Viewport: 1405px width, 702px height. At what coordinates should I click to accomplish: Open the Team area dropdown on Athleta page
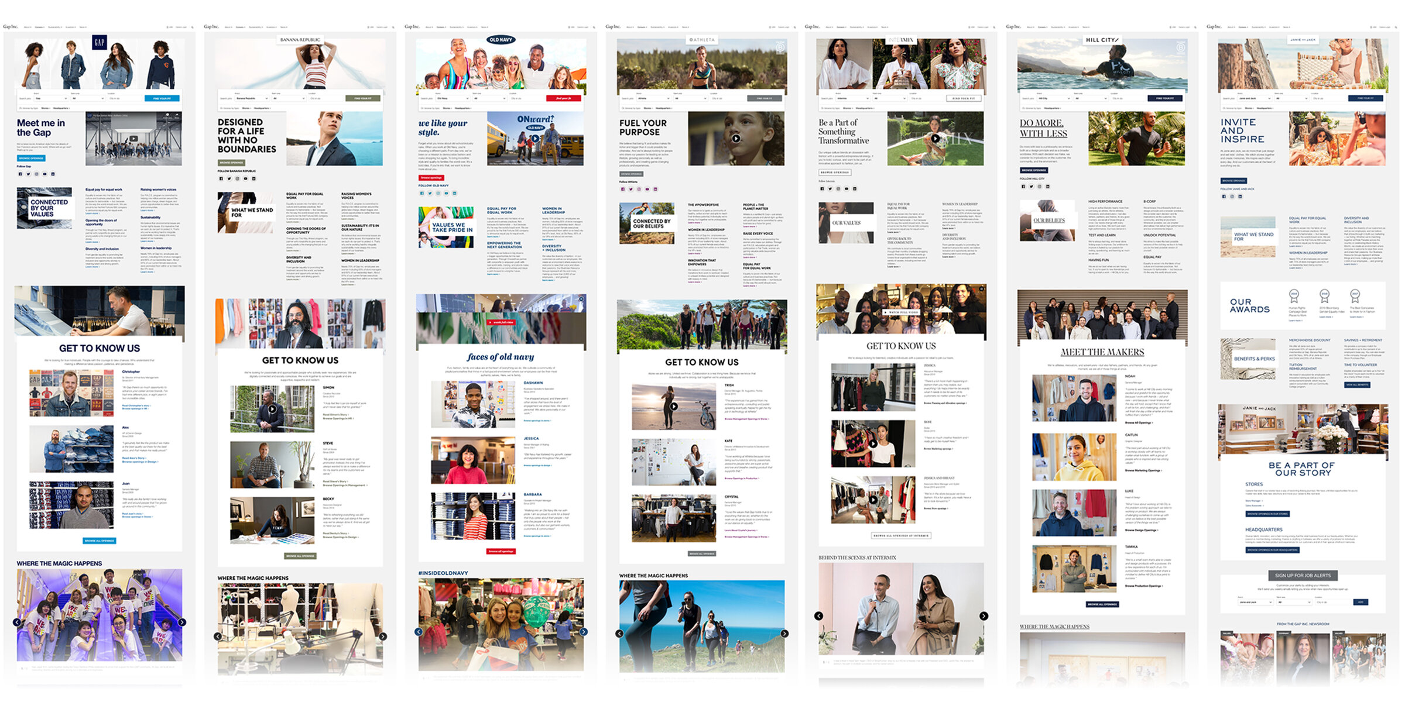click(690, 98)
